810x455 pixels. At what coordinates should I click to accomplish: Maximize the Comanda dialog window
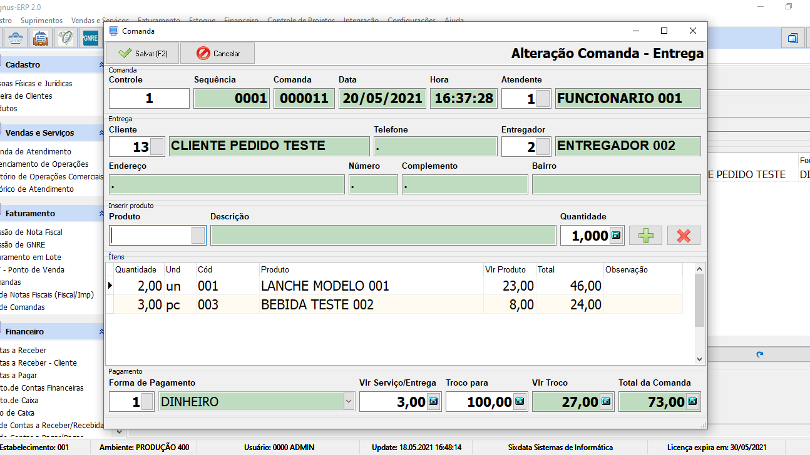664,31
